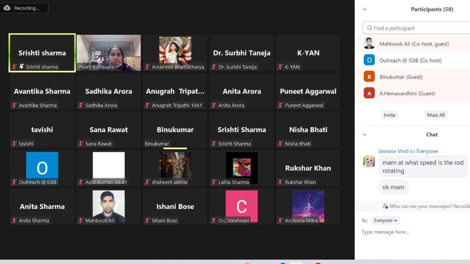Click muted mic icon beside Puneet Aggarwal label

[x=280, y=105]
